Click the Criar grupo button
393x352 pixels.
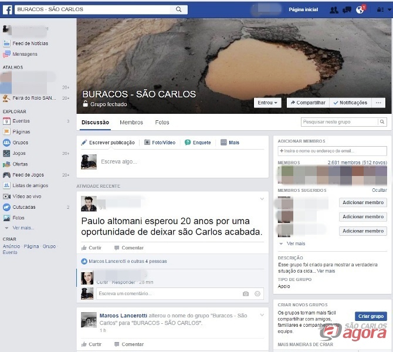tap(371, 316)
